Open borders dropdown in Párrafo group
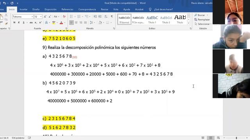The width and height of the screenshot is (250, 140). click(111, 23)
